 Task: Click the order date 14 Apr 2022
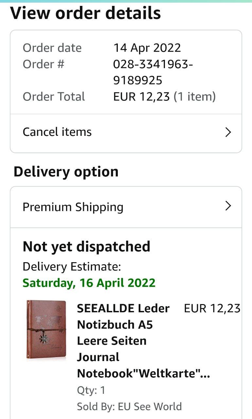[147, 48]
